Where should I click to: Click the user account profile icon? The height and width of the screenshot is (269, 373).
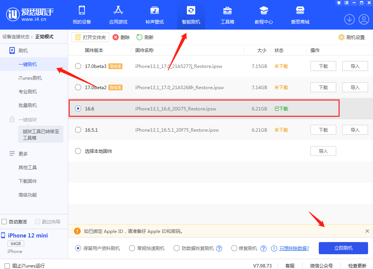(364, 19)
